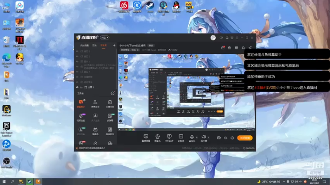The height and width of the screenshot is (185, 330).
Task: Click the record video icon in bottom bar
Action: tap(219, 138)
